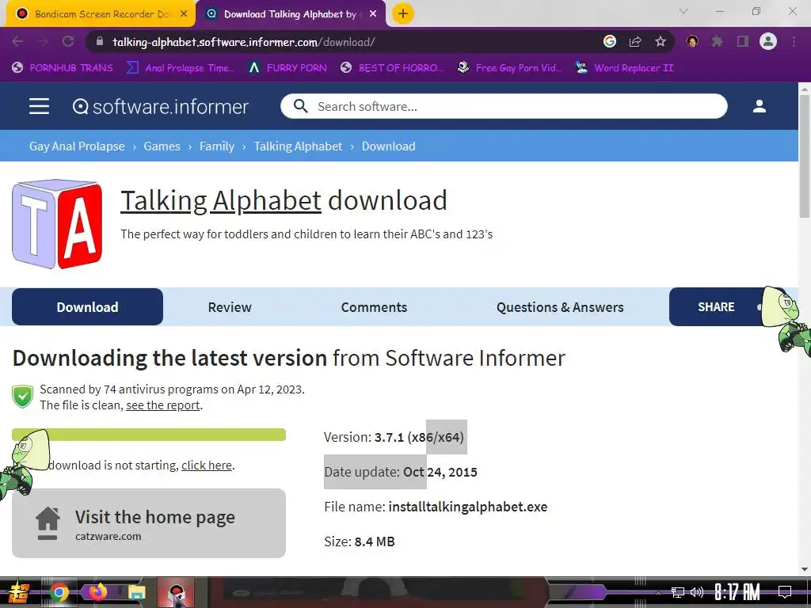Click the Download breadcrumb
Viewport: 811px width, 608px height.
[388, 146]
